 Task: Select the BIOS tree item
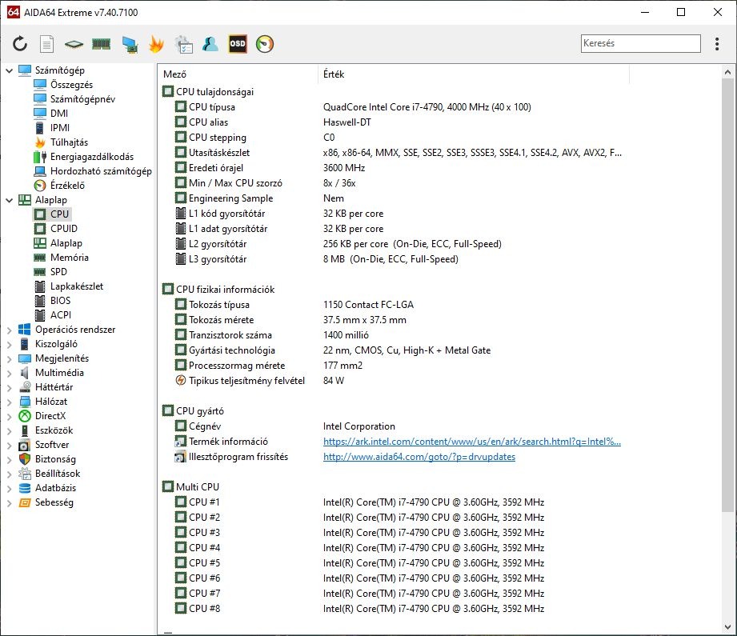(x=60, y=301)
